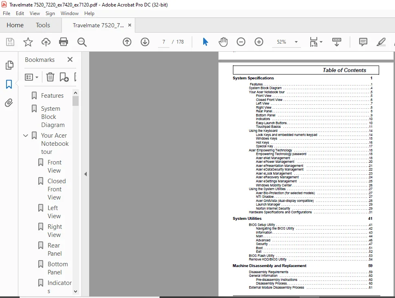Zoom in with the plus icon
Screen dimensions: 395x298
point(259,42)
